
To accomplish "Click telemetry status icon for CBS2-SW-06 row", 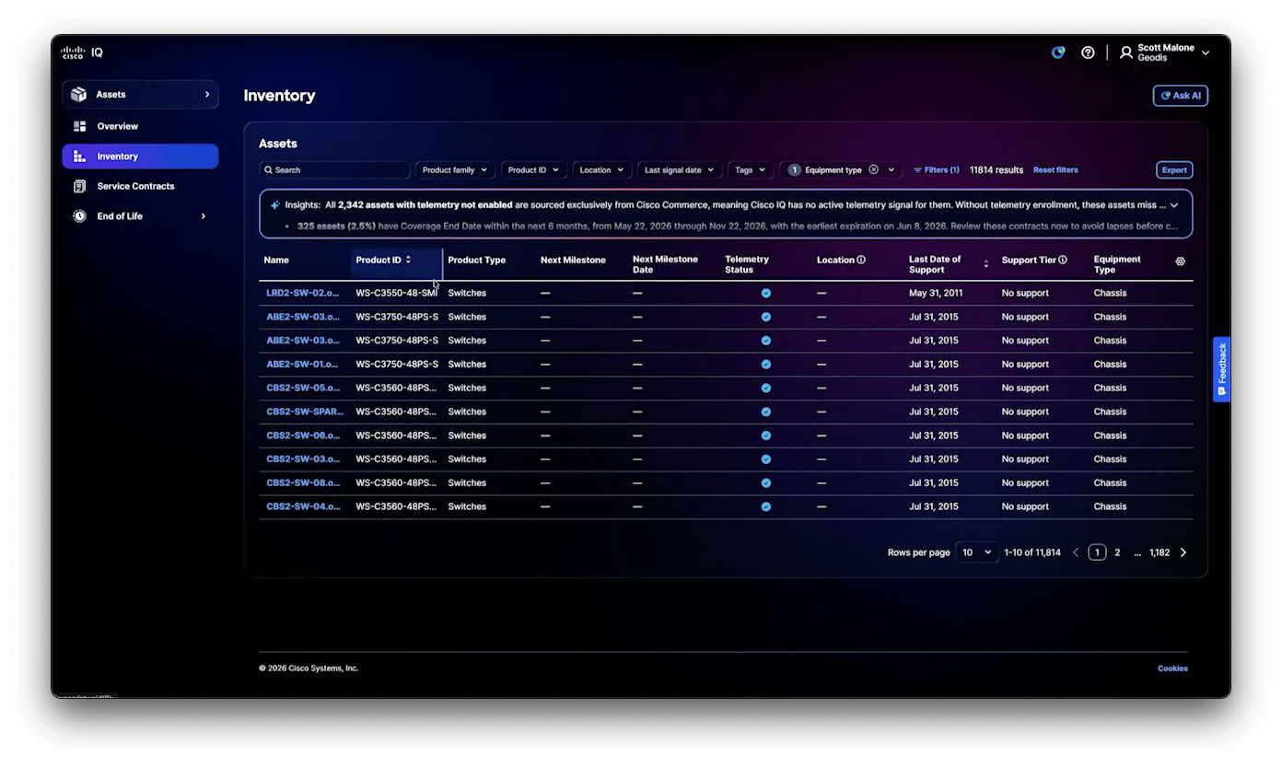I will pos(765,435).
